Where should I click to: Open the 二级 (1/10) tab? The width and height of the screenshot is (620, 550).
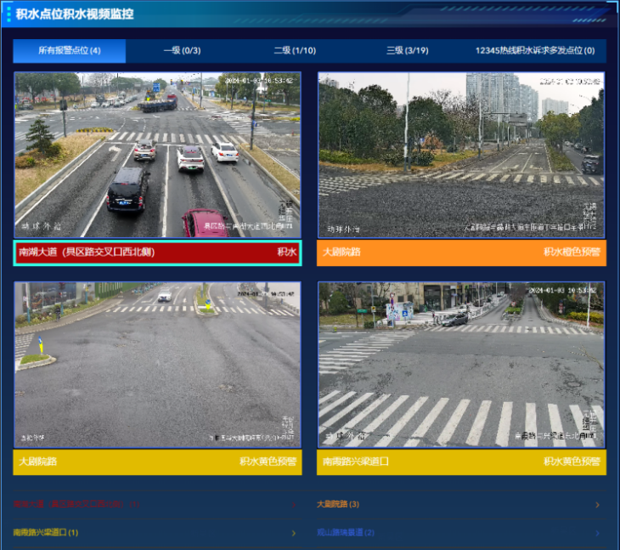[x=295, y=51]
